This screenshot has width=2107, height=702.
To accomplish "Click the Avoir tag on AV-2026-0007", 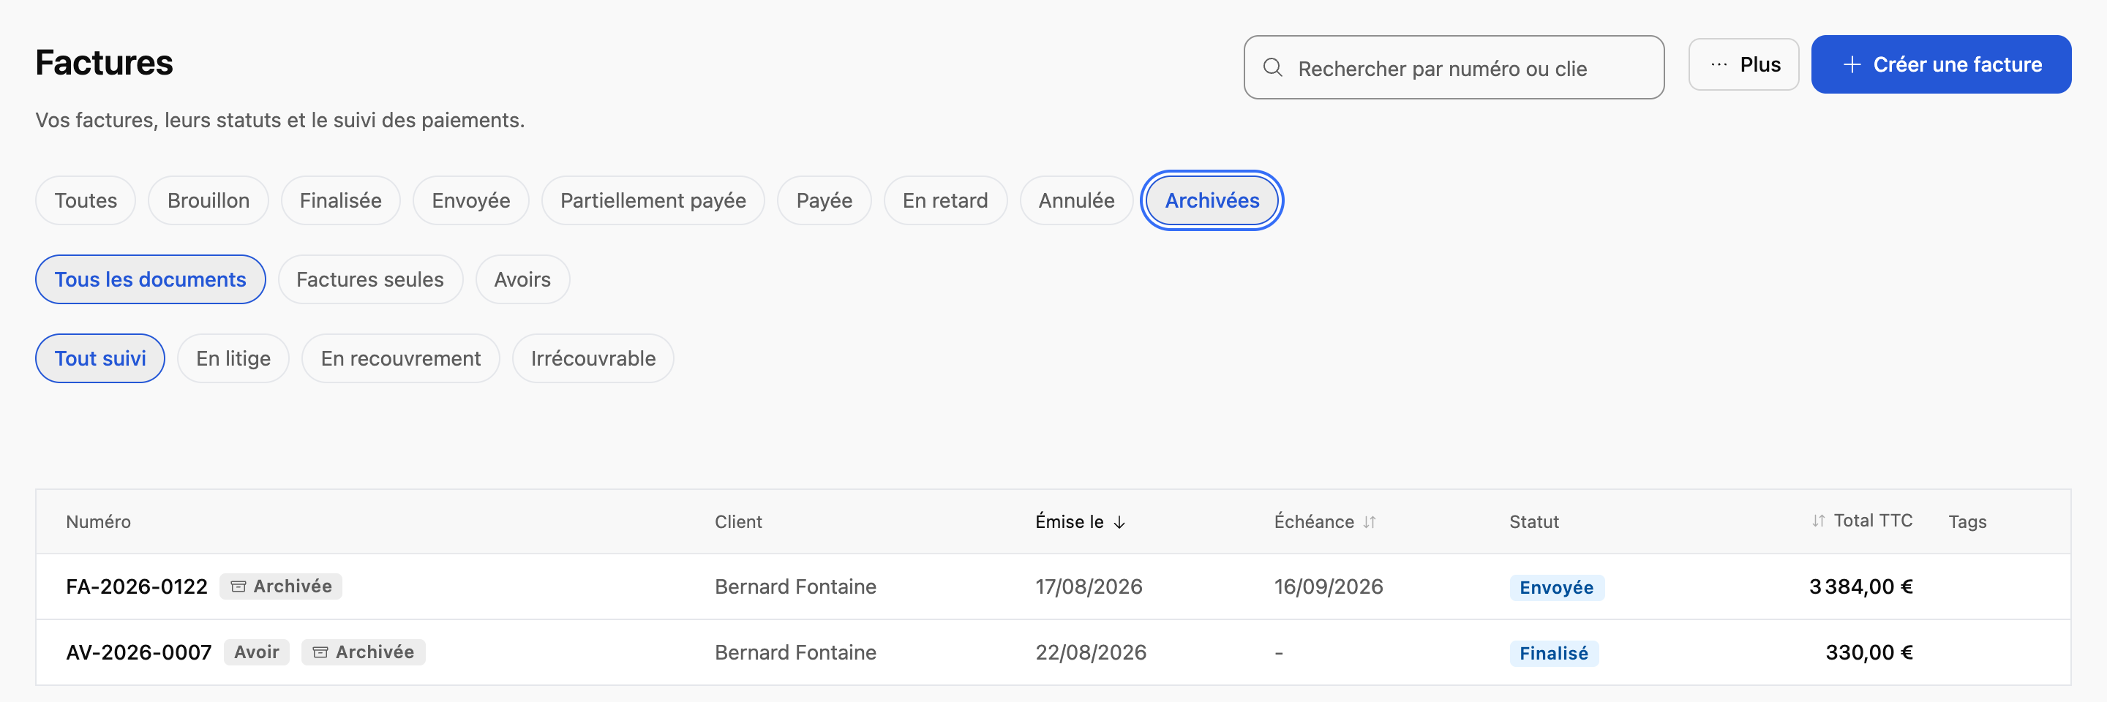I will pyautogui.click(x=257, y=652).
